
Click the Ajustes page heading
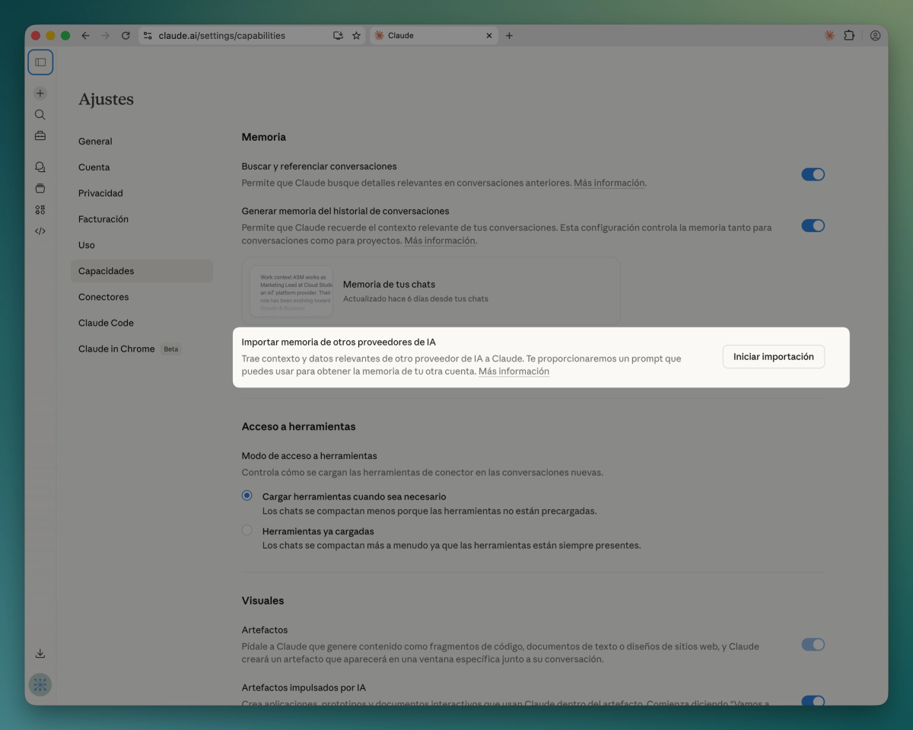tap(106, 100)
